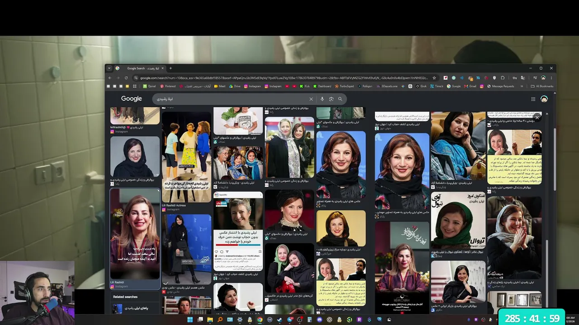Open Discord from the taskbar
This screenshot has width=579, height=325.
click(x=319, y=320)
